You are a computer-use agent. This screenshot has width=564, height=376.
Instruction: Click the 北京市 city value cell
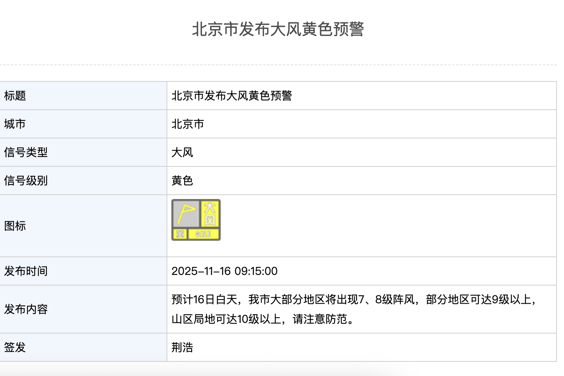point(188,124)
